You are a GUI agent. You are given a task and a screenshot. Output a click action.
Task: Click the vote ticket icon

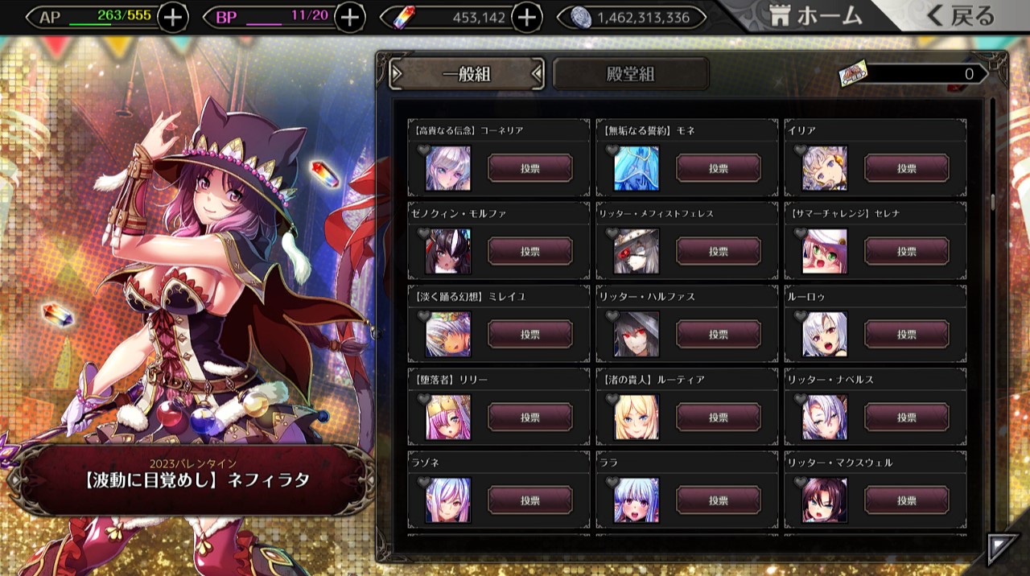point(852,75)
